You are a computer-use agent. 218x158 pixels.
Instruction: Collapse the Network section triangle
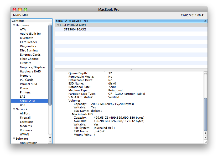click(x=14, y=109)
